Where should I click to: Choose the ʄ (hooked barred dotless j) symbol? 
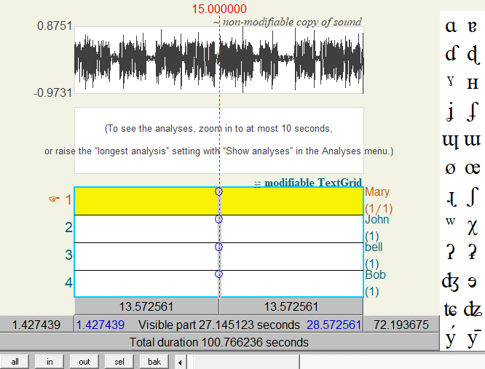tap(473, 112)
